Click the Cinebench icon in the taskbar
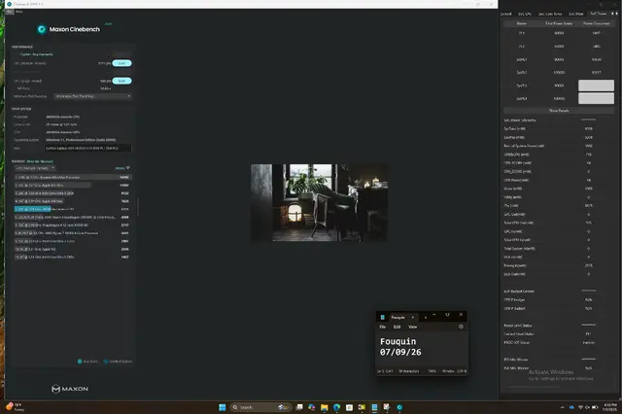The height and width of the screenshot is (414, 622). [x=399, y=407]
